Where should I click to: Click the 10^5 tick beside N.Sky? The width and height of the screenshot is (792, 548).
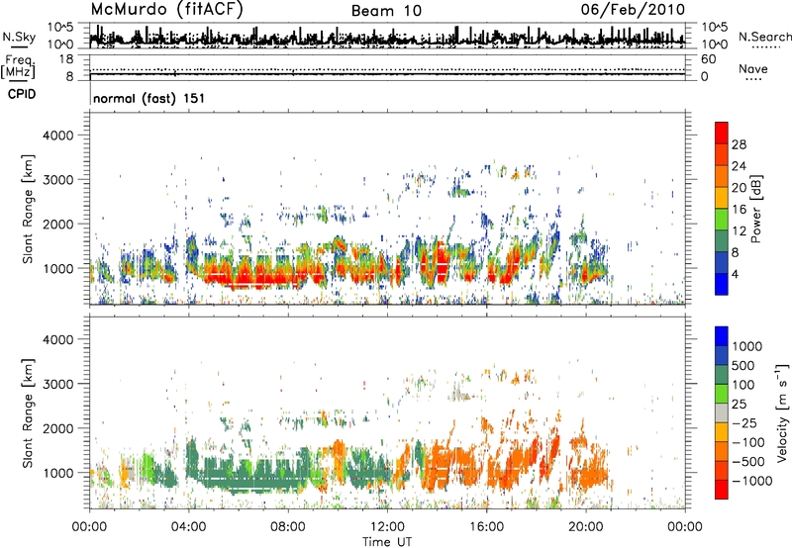pos(60,27)
